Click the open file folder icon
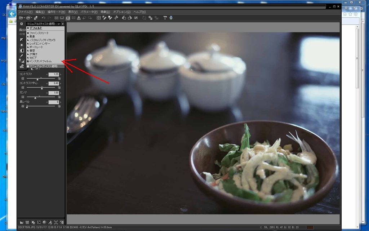Screen dimensions: 369x231 tap(22, 18)
